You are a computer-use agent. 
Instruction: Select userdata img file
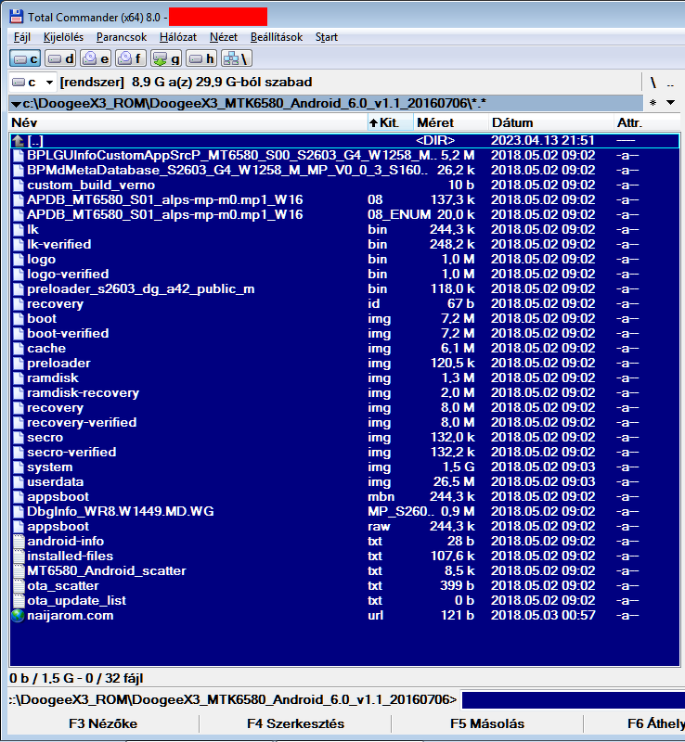click(345, 481)
